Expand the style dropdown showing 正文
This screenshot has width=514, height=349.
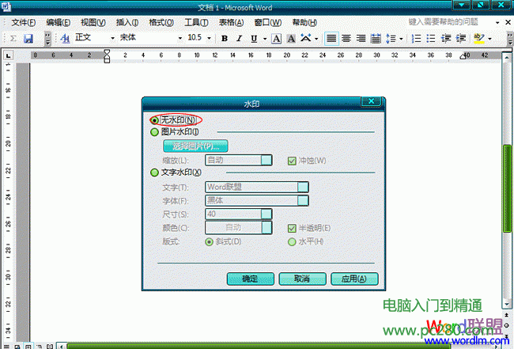click(112, 38)
